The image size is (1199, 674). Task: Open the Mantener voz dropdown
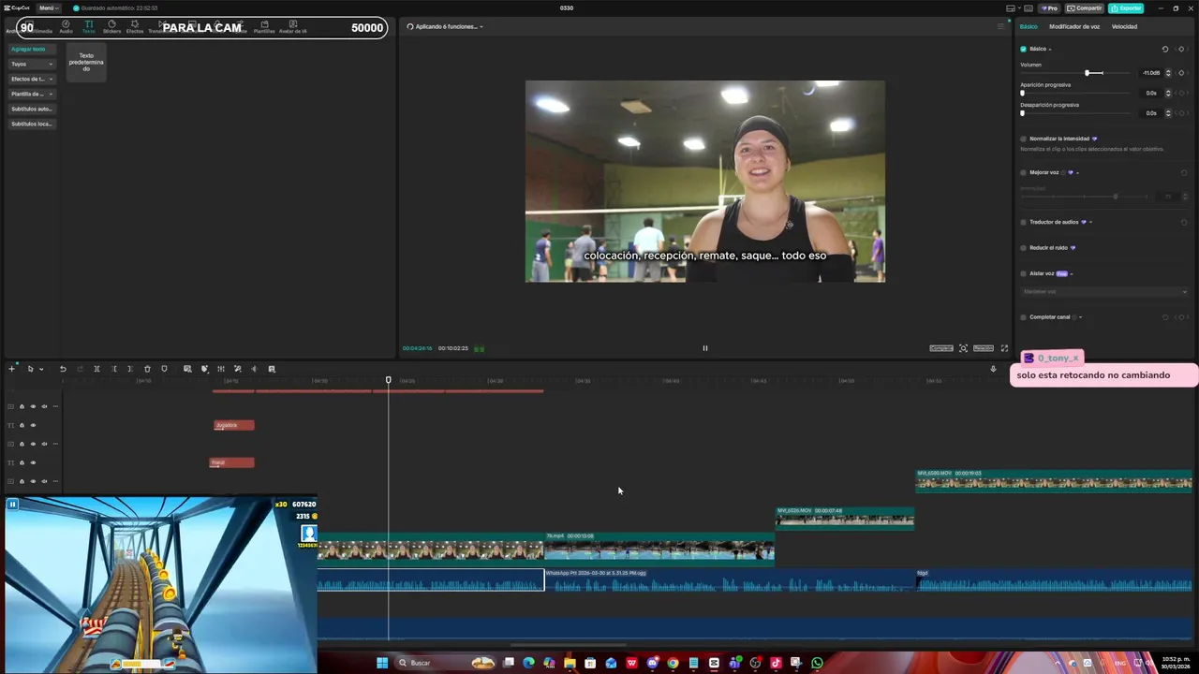[x=1105, y=291]
